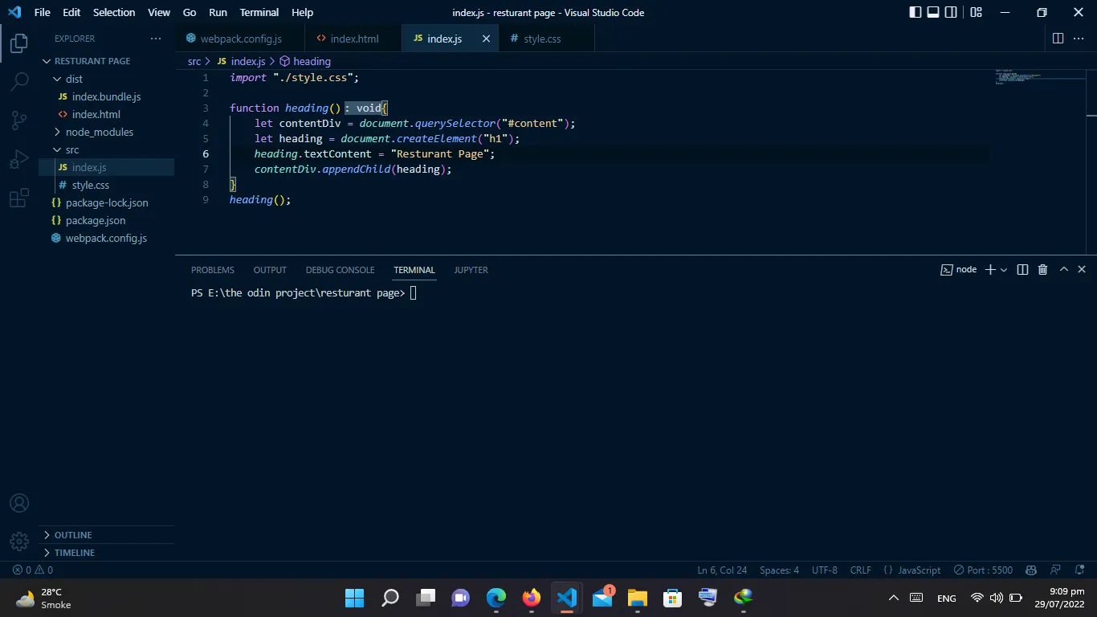
Task: Click the feedback icon in the status bar
Action: pos(1056,570)
